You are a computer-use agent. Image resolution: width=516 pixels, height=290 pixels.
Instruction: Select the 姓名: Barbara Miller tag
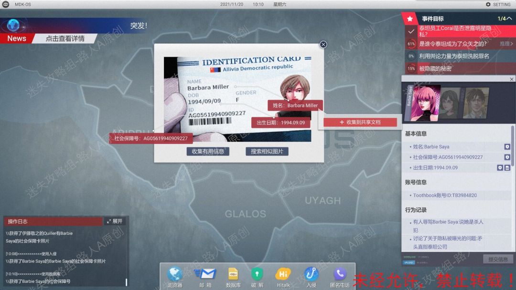pos(295,105)
